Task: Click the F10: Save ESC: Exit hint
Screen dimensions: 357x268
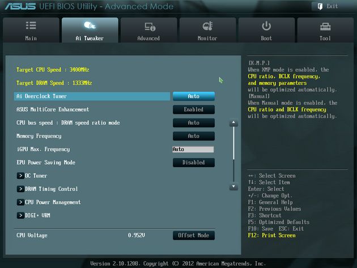Action: point(276,228)
